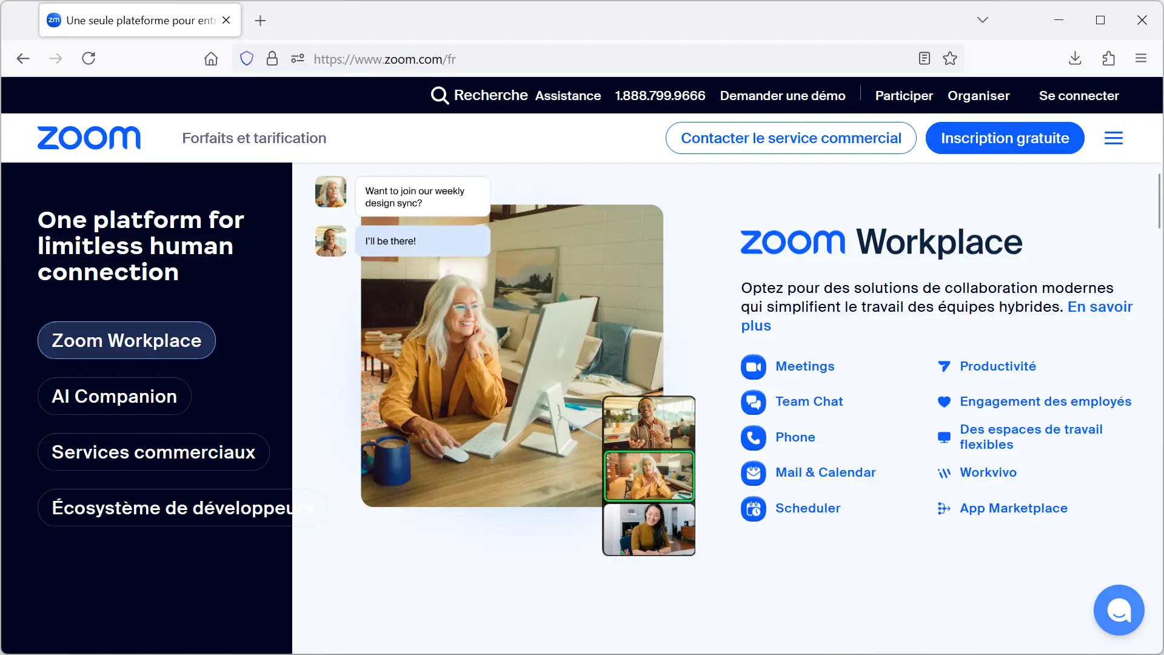
Task: Select the Écosystème de développeurs tab
Action: 182,508
